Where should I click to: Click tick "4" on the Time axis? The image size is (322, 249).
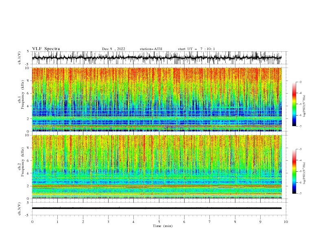[133, 222]
